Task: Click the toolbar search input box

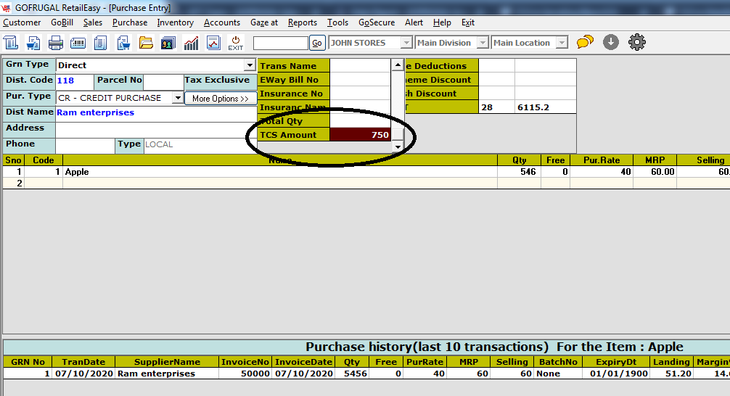Action: pos(280,43)
